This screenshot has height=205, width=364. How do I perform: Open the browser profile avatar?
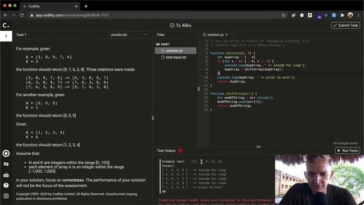[350, 15]
